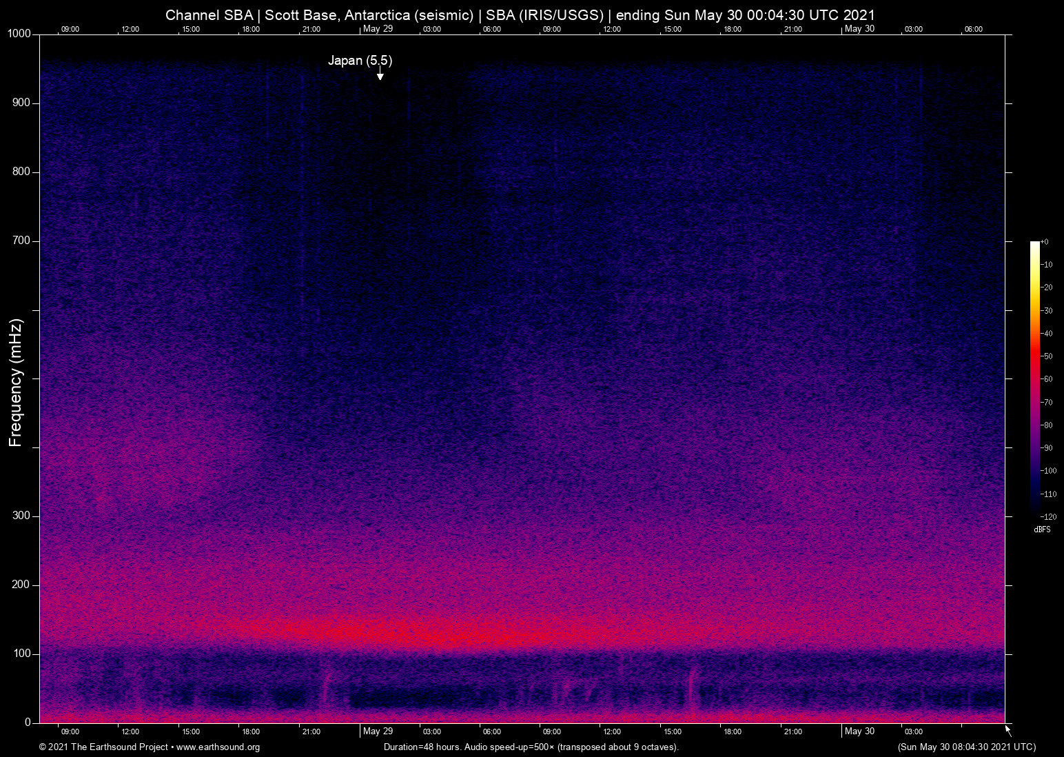
Task: Click the '700' frequency axis tick label
Action: 22,241
